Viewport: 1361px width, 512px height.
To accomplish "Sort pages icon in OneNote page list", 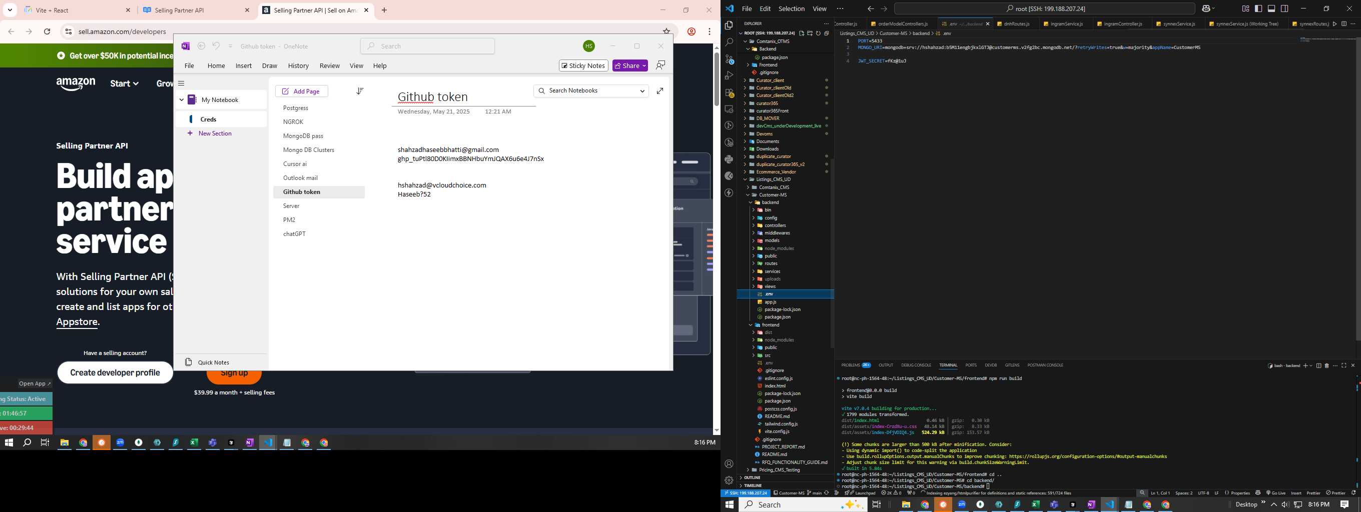I will pos(360,91).
